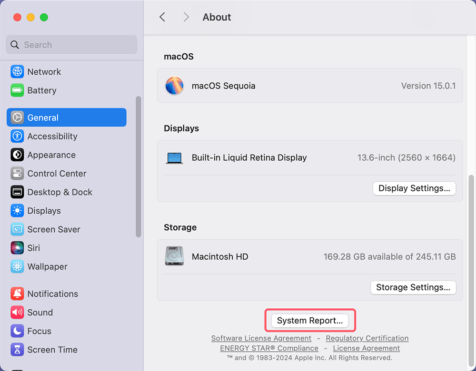This screenshot has width=476, height=371.
Task: Select Focus settings
Action: (37, 331)
